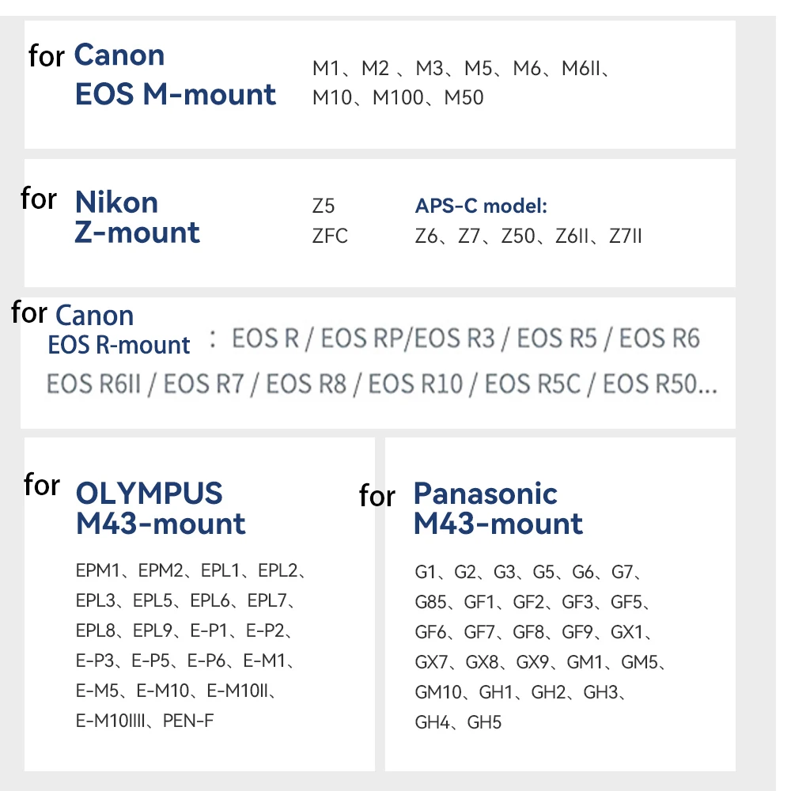The height and width of the screenshot is (791, 791).
Task: Click the M100 model text
Action: (398, 97)
